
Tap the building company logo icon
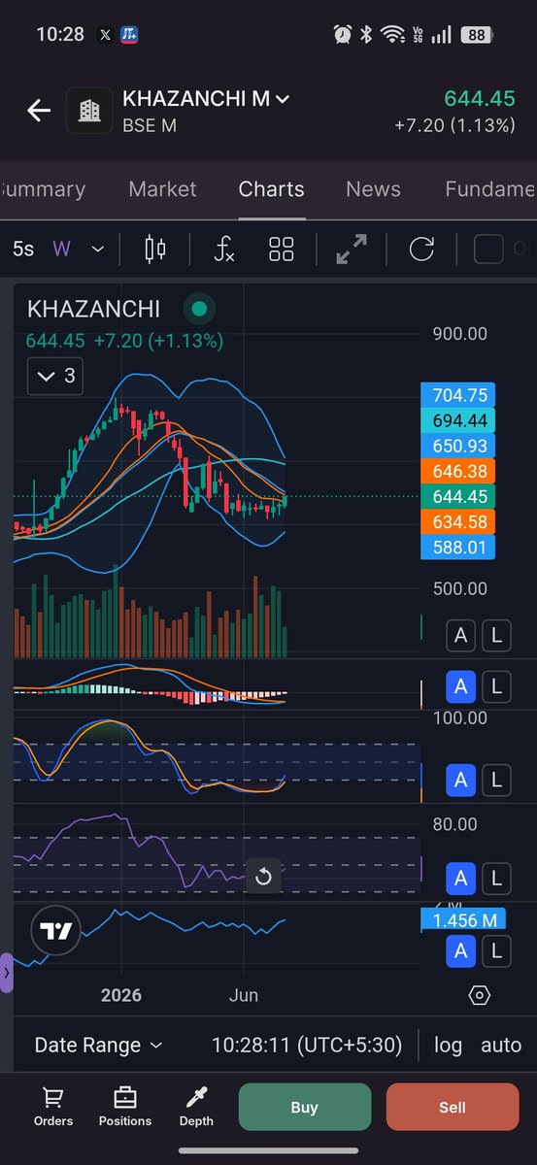pos(89,111)
